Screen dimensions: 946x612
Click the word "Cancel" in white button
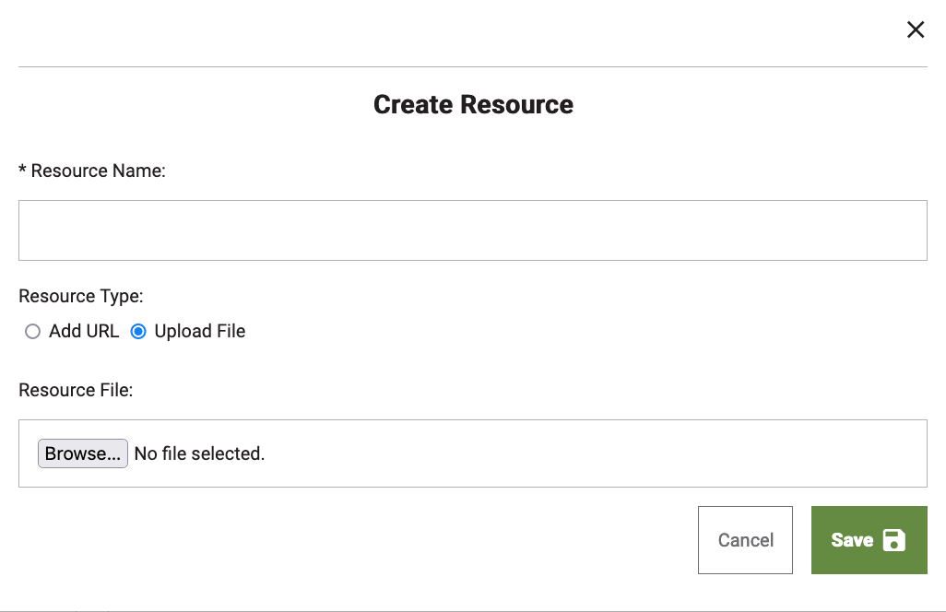pos(745,540)
